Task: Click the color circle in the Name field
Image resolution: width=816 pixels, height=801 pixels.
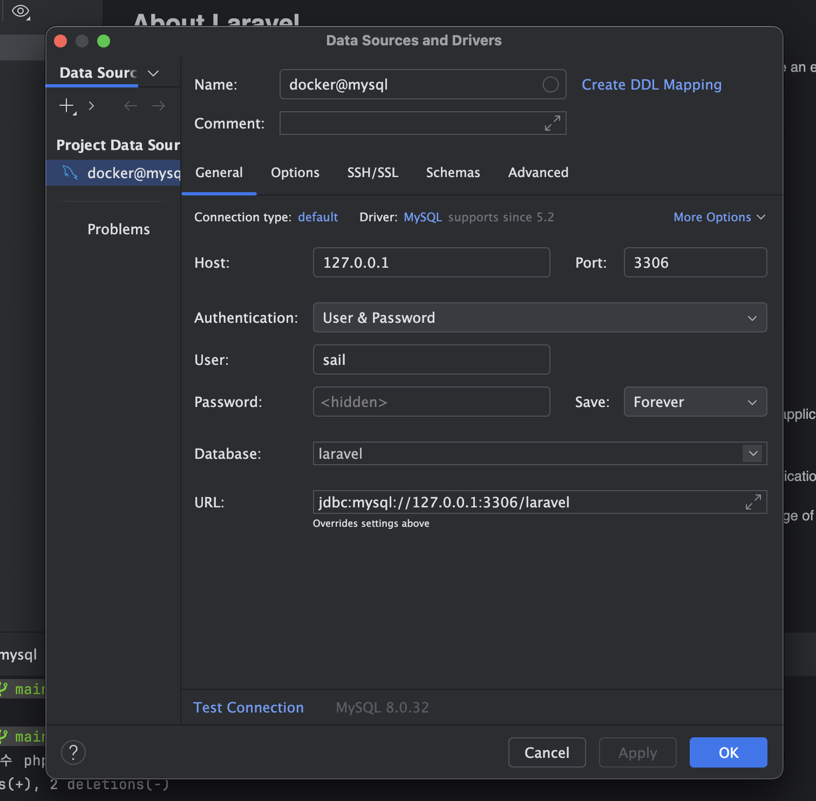Action: (550, 84)
